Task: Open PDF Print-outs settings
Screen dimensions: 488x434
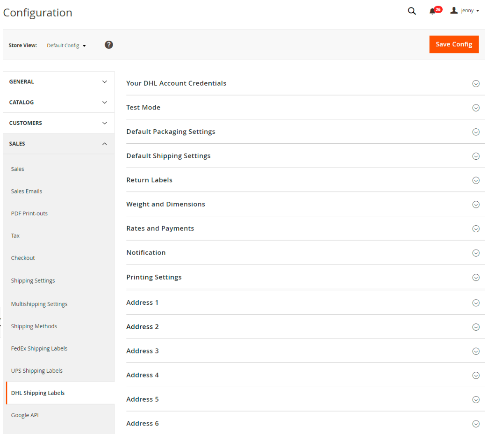Action: [x=29, y=213]
